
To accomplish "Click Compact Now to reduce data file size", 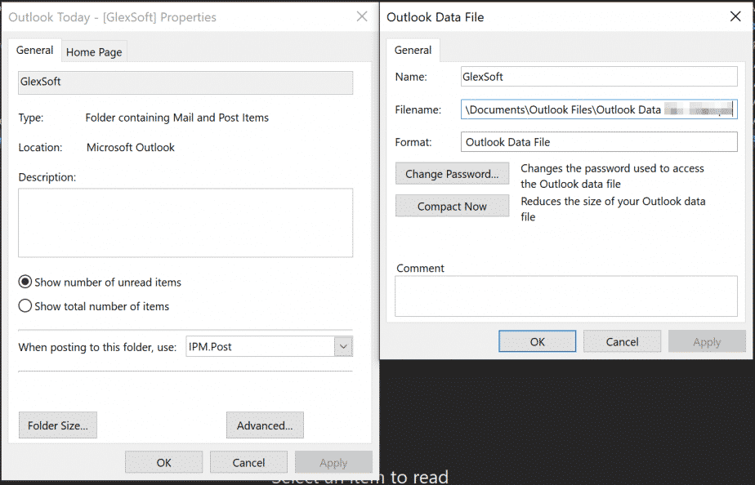I will pyautogui.click(x=452, y=205).
